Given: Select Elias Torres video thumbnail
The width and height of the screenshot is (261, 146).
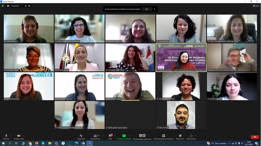Looking at the screenshot, I should click(181, 115).
